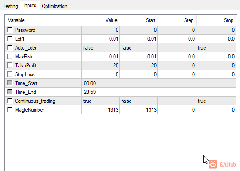The image size is (240, 171).
Task: Select the MaxRisk Start cell 0.01
Action: [139, 57]
